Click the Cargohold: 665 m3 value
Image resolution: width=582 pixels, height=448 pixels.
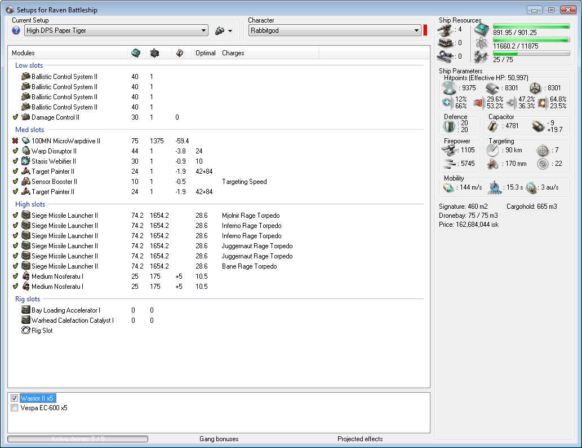[531, 207]
